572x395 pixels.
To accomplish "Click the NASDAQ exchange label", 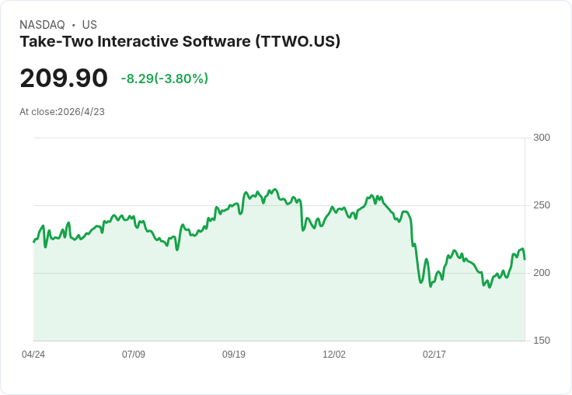I will (x=42, y=25).
